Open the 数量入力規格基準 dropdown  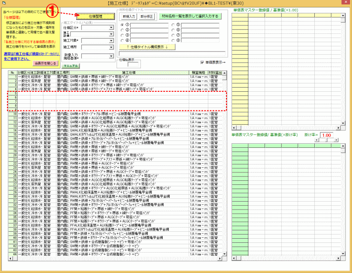tap(112, 57)
